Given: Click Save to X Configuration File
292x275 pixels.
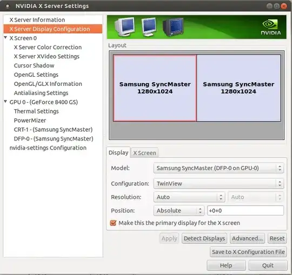Looking at the screenshot, I should pos(248,252).
